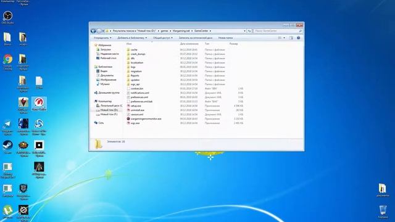
Task: Open recent pages dropdown near Forward arrow
Action: pyautogui.click(x=103, y=31)
